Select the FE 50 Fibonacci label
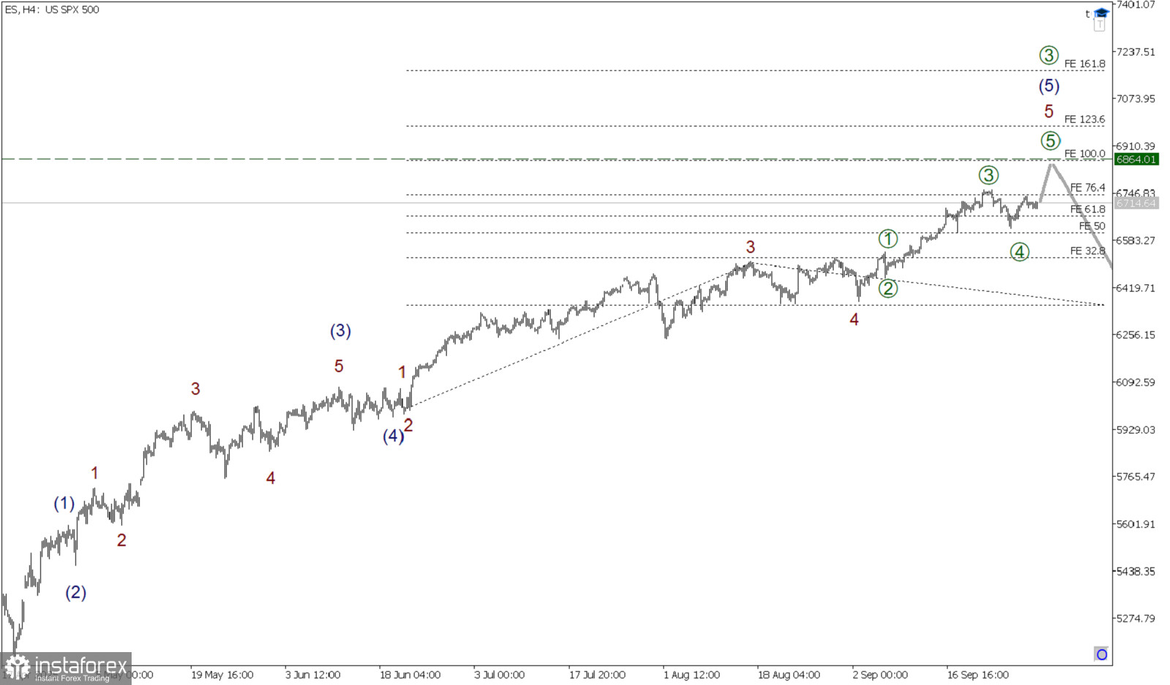 point(1092,227)
